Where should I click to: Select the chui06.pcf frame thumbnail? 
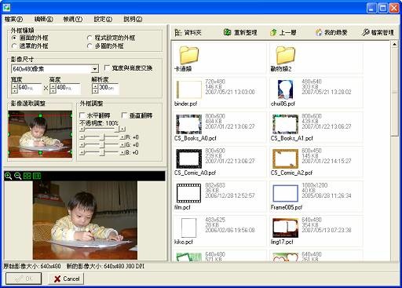pos(285,89)
